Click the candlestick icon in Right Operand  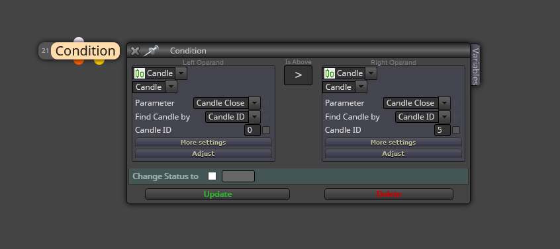330,73
